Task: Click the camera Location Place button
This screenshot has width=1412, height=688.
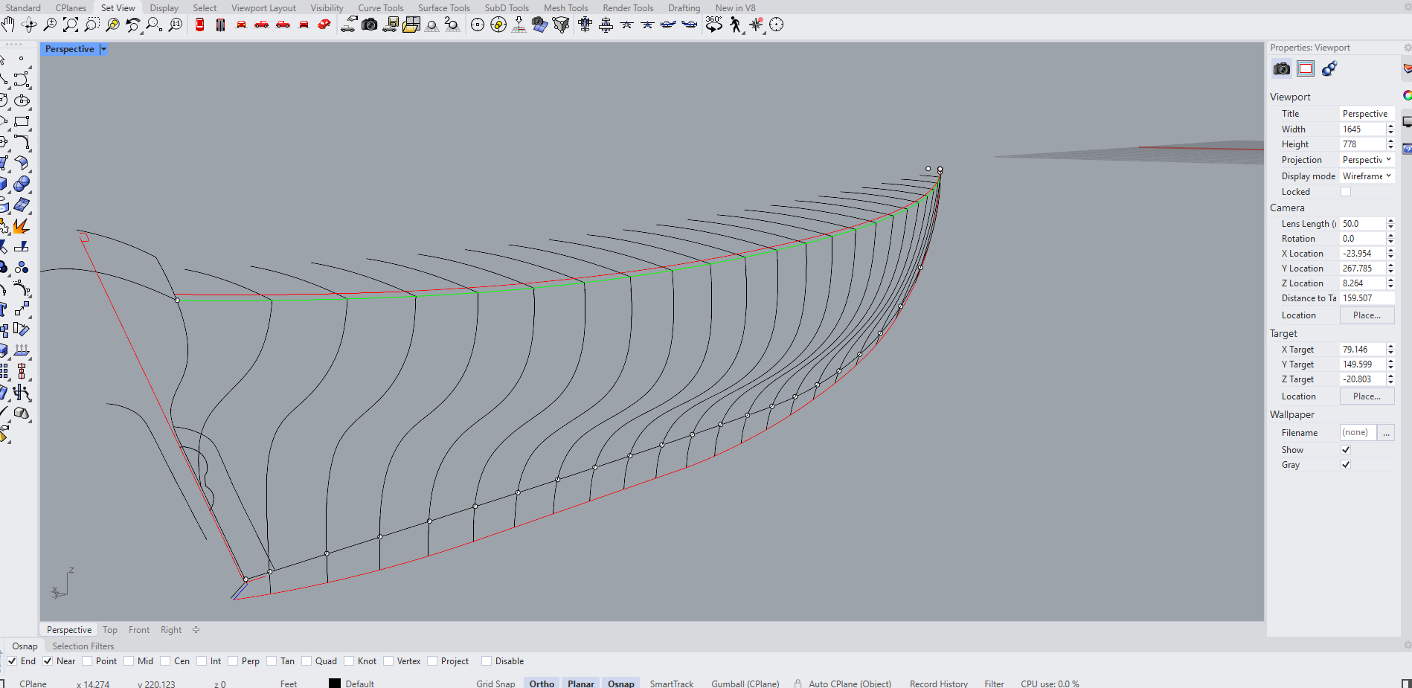Action: tap(1367, 315)
